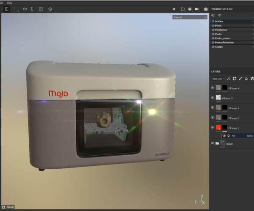Select the Fill layer 5 name
The image size is (254, 211).
pos(227,98)
